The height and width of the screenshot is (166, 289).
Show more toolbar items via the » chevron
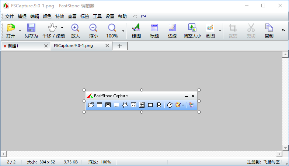pos(283,30)
